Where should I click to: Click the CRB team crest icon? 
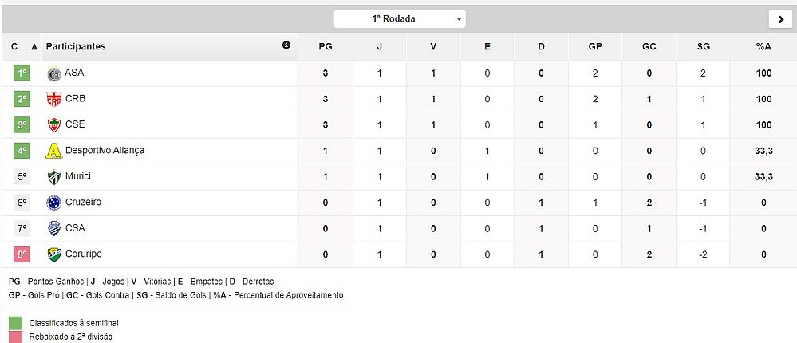coord(54,99)
